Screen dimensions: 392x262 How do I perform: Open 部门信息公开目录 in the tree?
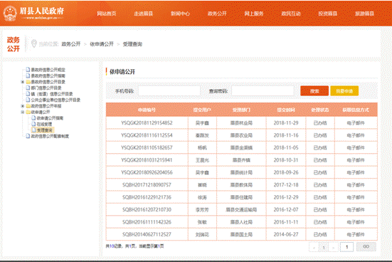[46, 88]
